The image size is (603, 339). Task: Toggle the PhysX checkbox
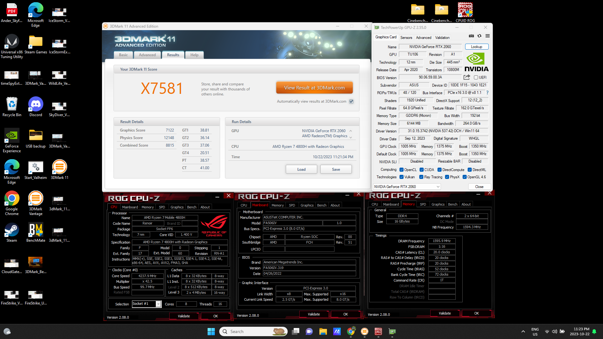pos(447,177)
